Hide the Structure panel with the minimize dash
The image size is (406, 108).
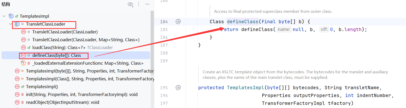[x=147, y=4]
